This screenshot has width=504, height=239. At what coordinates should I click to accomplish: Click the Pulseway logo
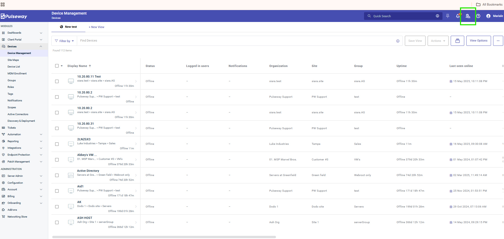pos(14,16)
